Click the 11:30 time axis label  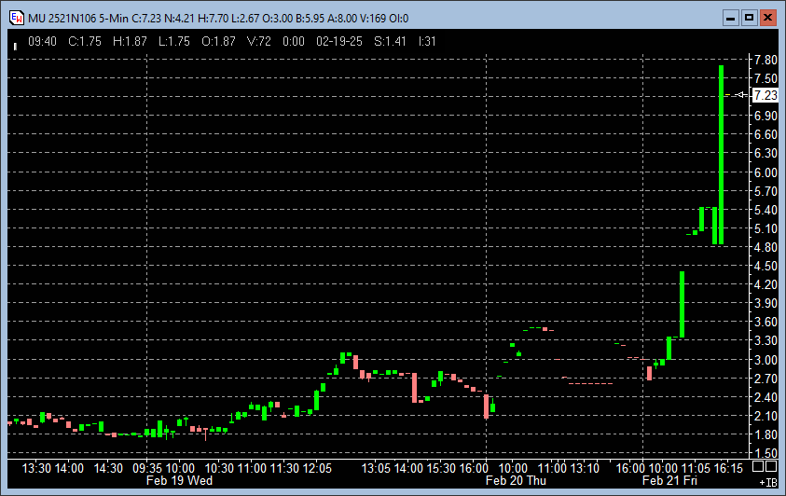tap(284, 468)
